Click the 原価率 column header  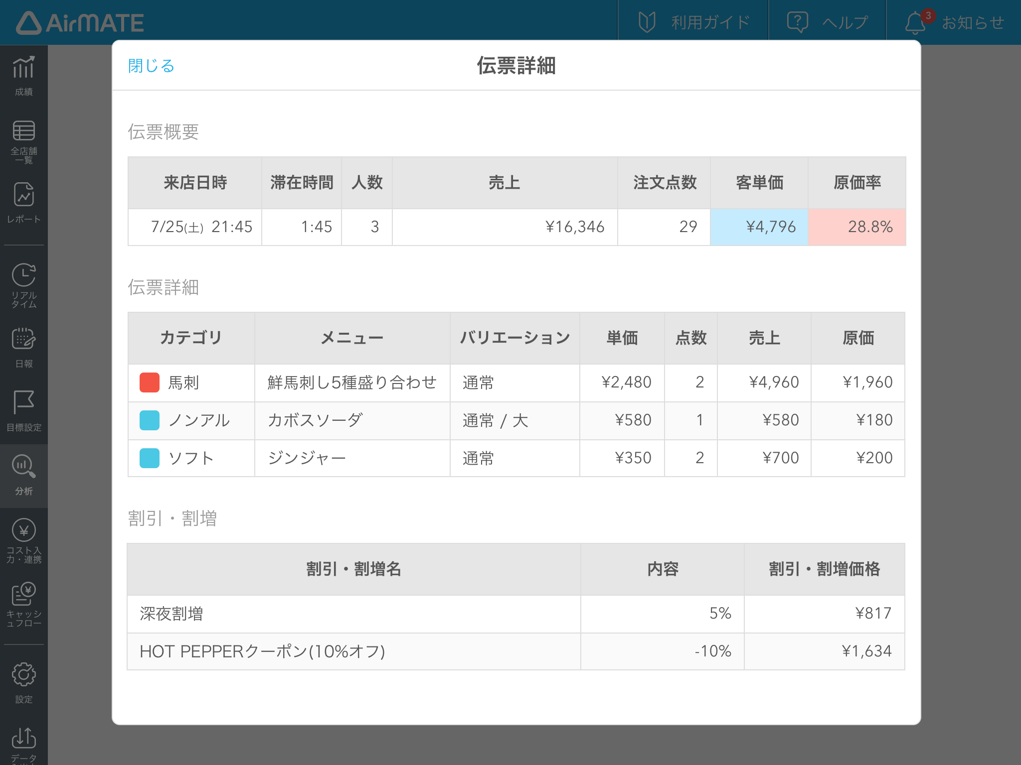point(857,183)
